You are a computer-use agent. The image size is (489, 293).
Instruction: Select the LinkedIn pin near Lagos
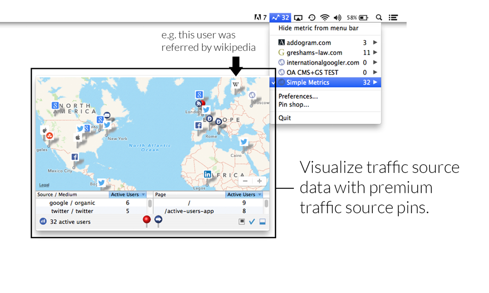(x=207, y=174)
